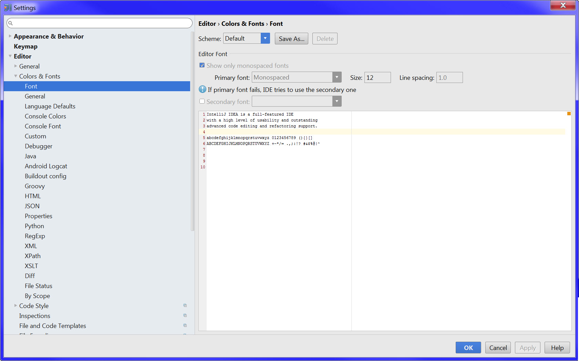Click the font Size input field
The height and width of the screenshot is (361, 579).
coord(378,77)
